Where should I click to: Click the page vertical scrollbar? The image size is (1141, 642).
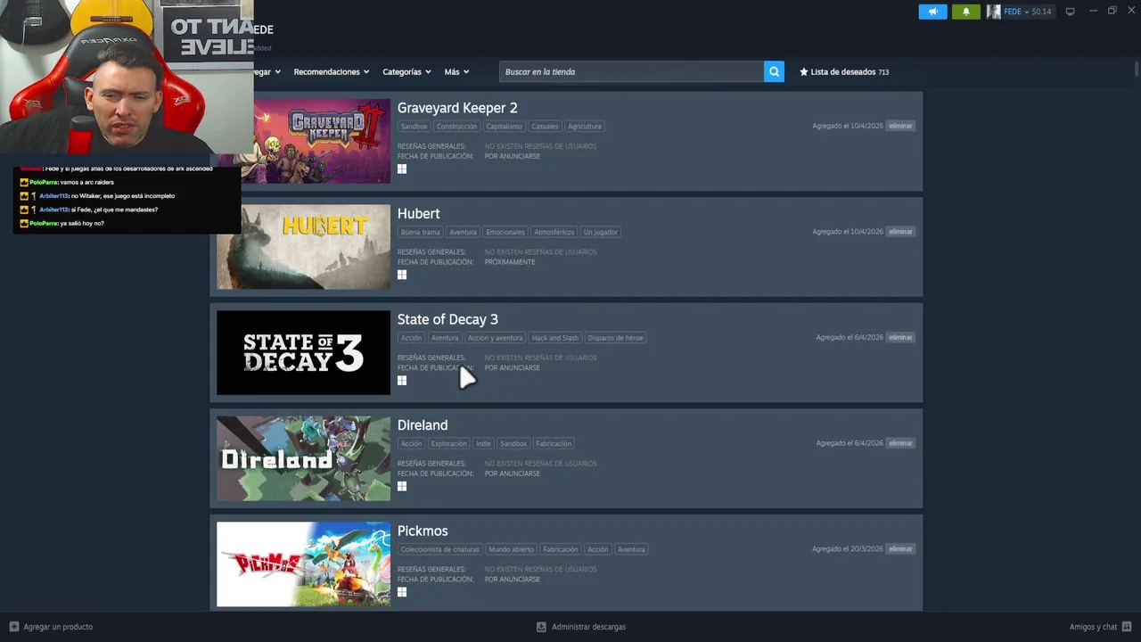(1137, 70)
